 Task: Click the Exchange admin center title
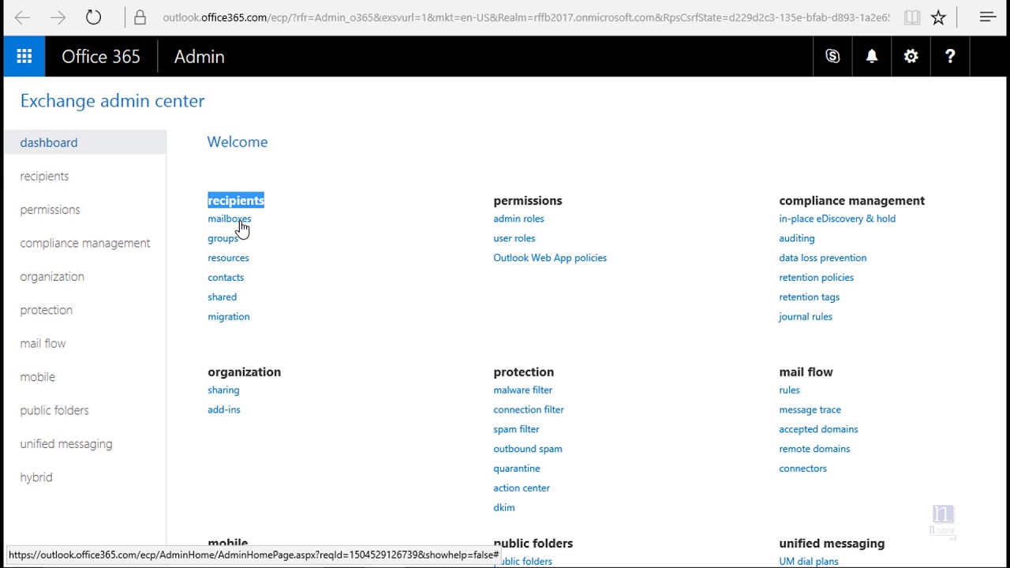[112, 101]
